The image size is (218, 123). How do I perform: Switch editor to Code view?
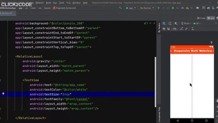[201, 18]
